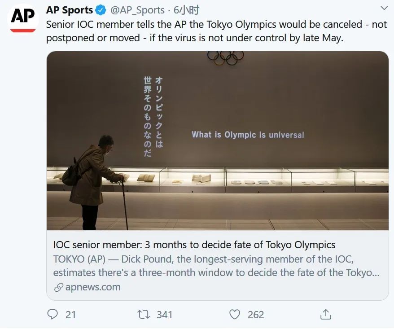394x329 pixels.
Task: Click the blue verified badge
Action: 101,10
